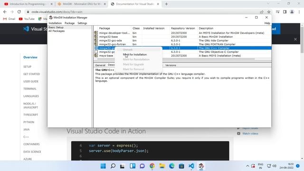Open SETUP docs section
This screenshot has height=171, width=304.
point(27,66)
